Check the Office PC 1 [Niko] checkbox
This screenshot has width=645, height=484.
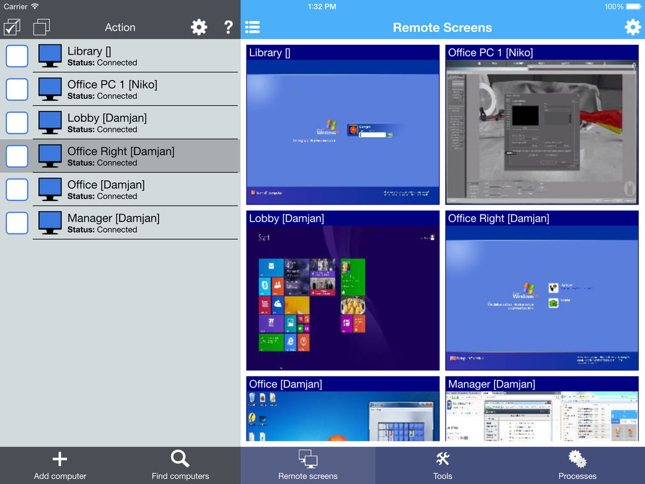17,89
